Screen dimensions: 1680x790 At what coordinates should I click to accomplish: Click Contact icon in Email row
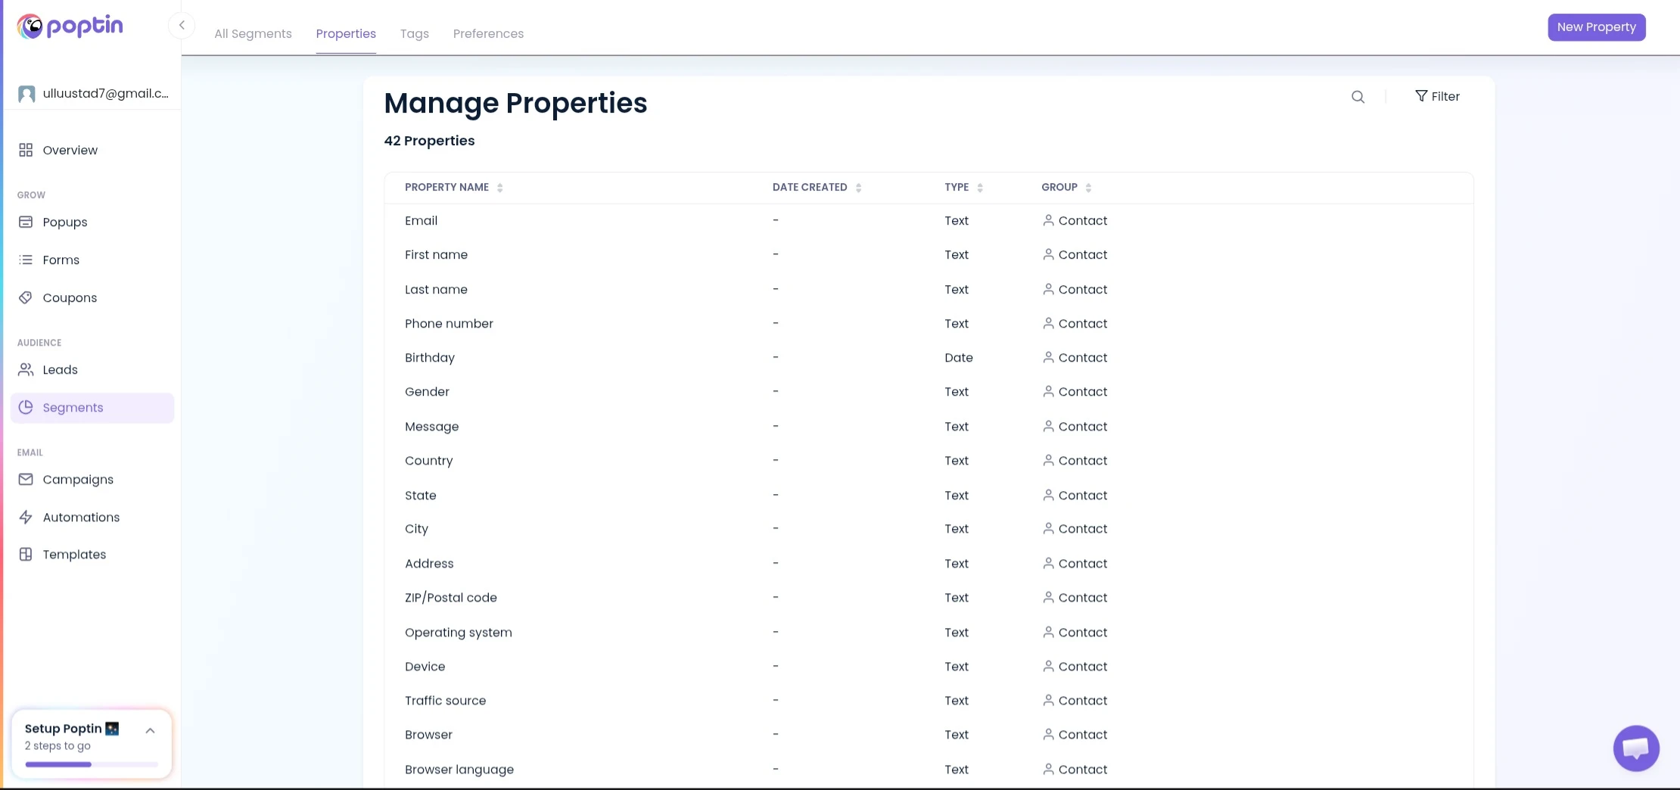1048,220
